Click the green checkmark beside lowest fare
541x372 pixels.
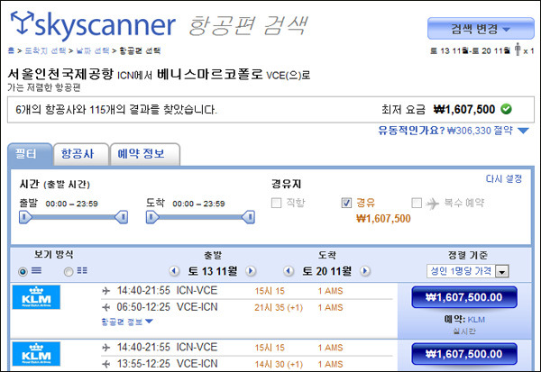click(506, 109)
